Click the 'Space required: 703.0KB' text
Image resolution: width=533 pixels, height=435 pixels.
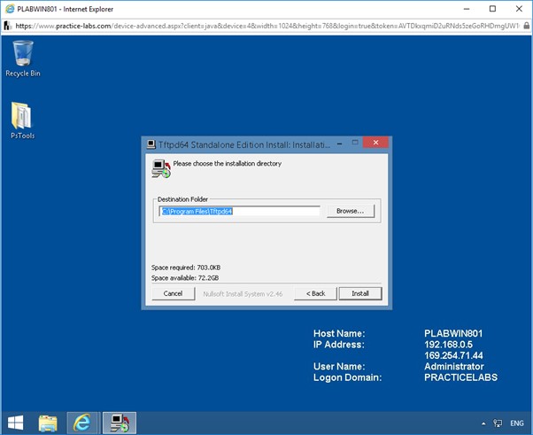(186, 268)
